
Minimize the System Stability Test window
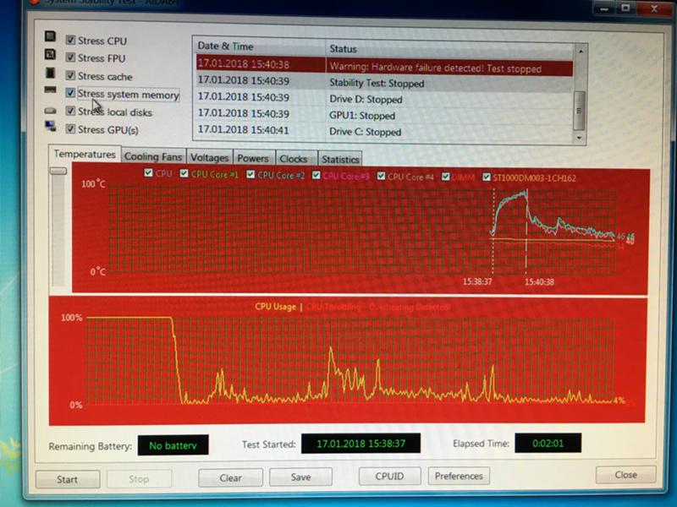pyautogui.click(x=604, y=8)
